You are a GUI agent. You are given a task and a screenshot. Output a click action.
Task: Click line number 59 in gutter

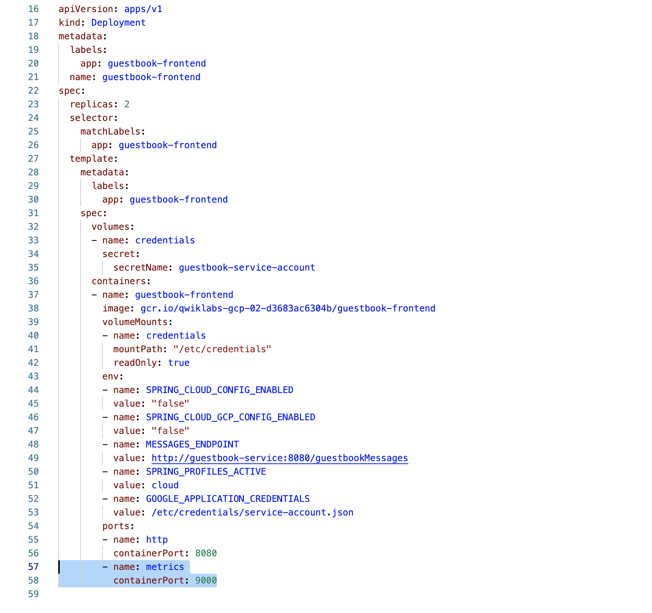34,594
